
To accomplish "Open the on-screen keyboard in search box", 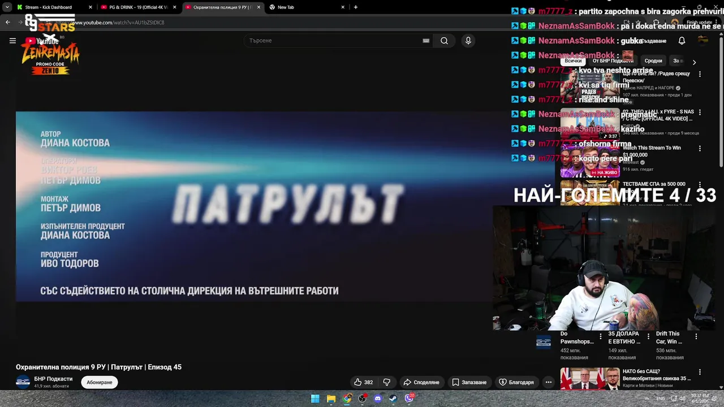I will click(426, 41).
